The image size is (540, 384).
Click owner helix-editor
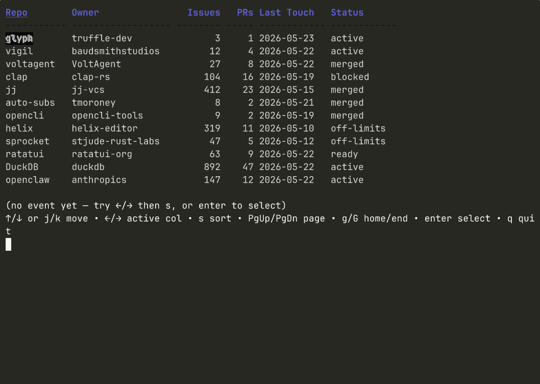(x=105, y=129)
